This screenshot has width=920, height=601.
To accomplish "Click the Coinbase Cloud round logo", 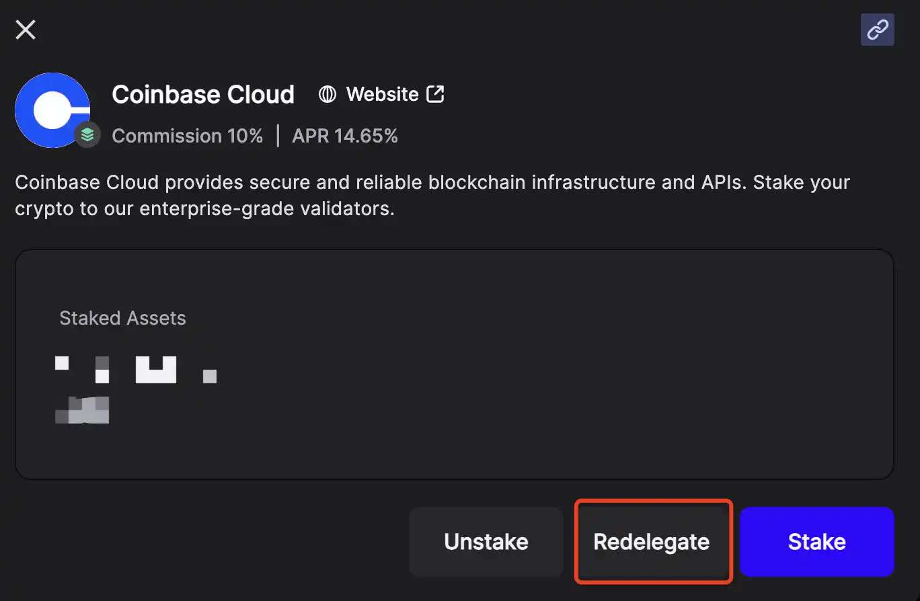I will [x=52, y=109].
